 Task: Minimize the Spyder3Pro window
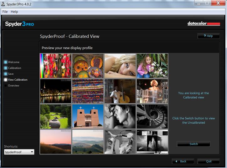coord(199,3)
